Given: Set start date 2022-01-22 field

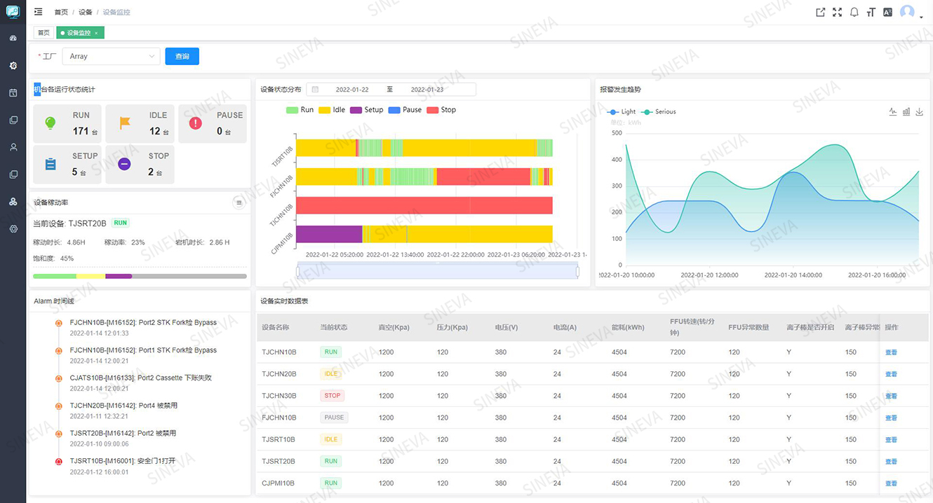Looking at the screenshot, I should click(x=352, y=90).
